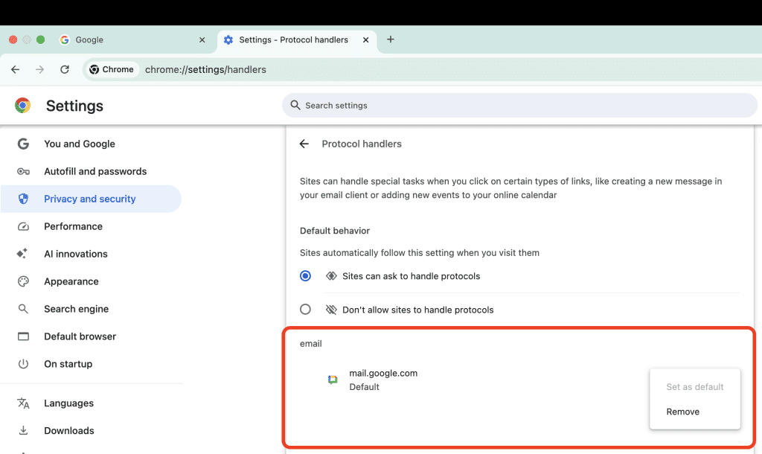
Task: Open the Performance settings page
Action: tap(73, 227)
